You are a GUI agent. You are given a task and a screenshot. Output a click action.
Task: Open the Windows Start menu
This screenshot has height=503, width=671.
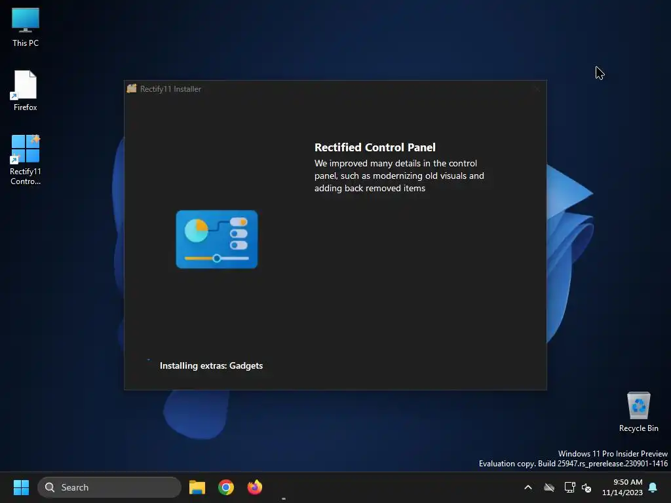(x=21, y=487)
